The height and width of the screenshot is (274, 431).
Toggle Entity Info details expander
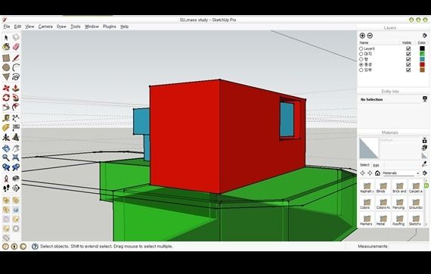(425, 99)
